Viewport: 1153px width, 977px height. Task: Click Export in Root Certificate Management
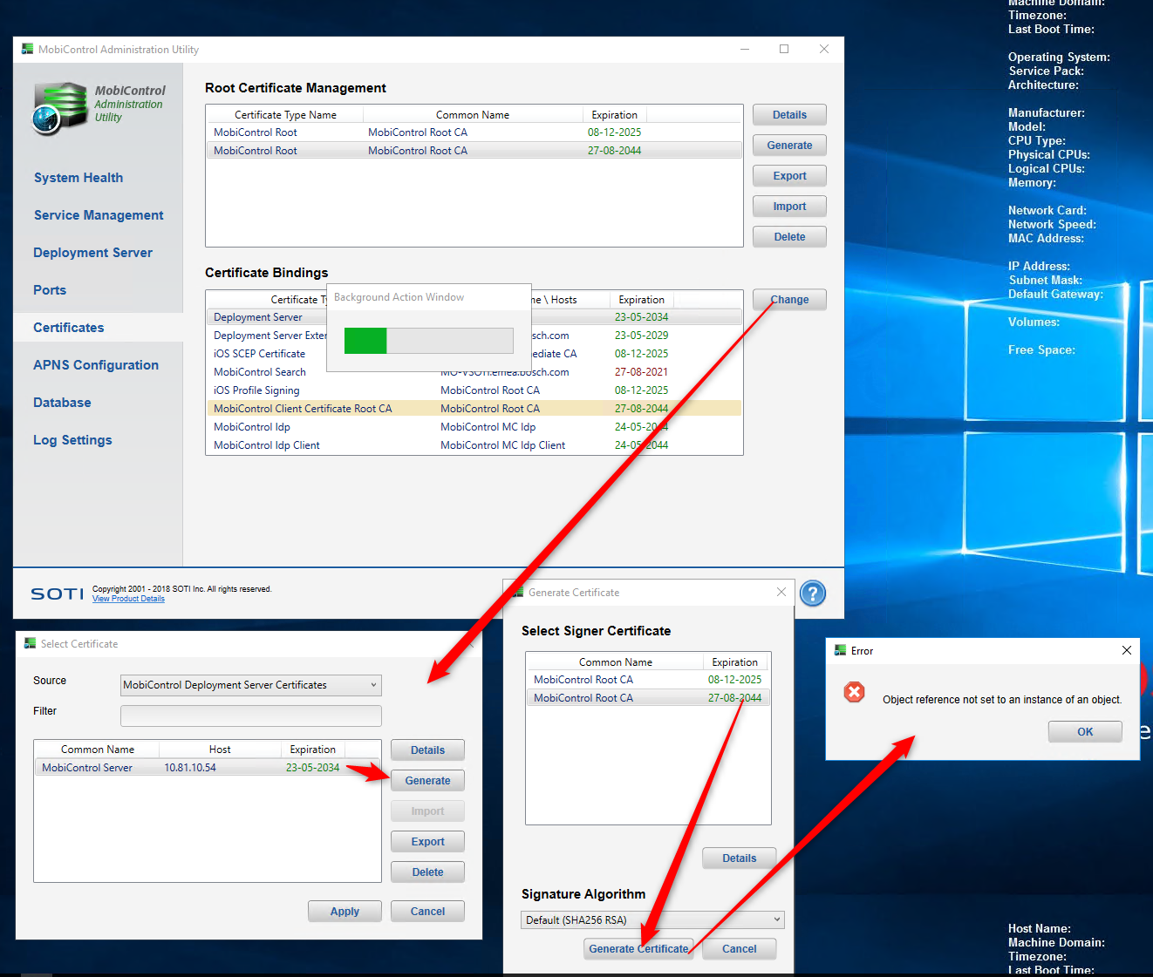click(789, 176)
